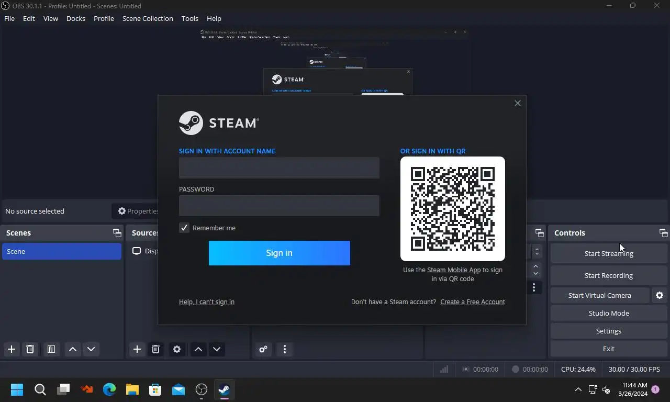670x402 pixels.
Task: Open the Scene Collection menu
Action: [x=148, y=18]
